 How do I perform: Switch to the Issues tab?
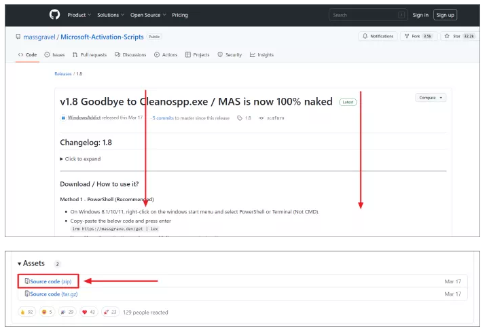point(54,54)
